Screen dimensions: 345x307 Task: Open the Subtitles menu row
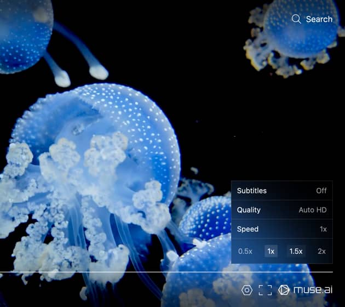pyautogui.click(x=252, y=191)
